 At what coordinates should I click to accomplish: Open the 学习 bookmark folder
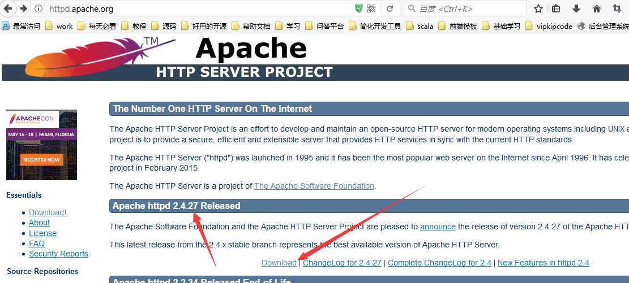pos(288,26)
